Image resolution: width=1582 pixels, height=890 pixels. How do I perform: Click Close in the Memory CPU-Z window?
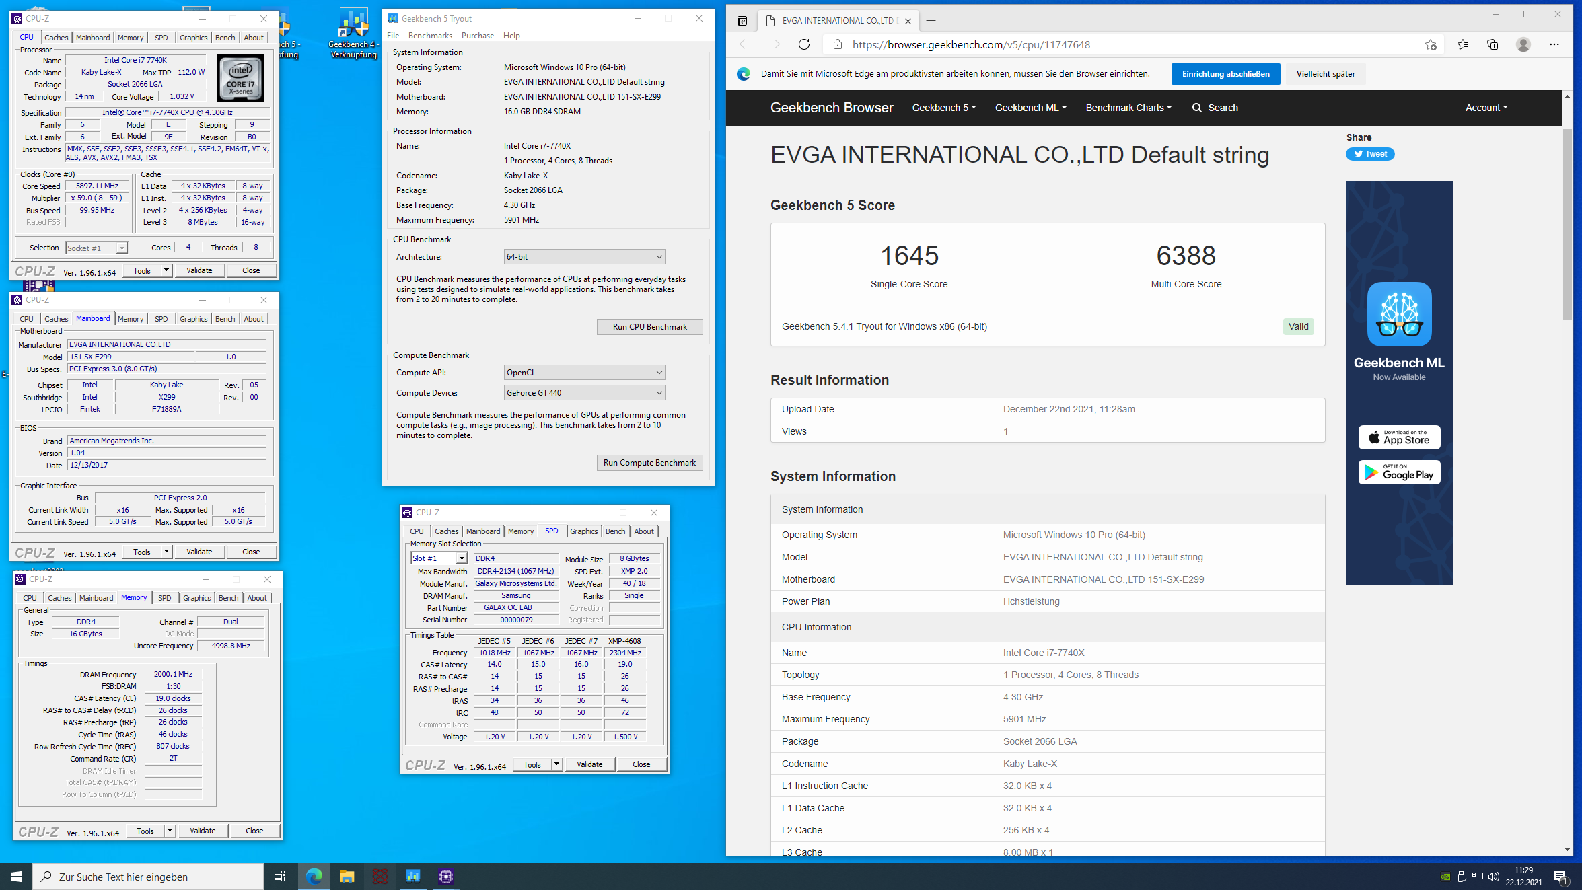click(254, 831)
